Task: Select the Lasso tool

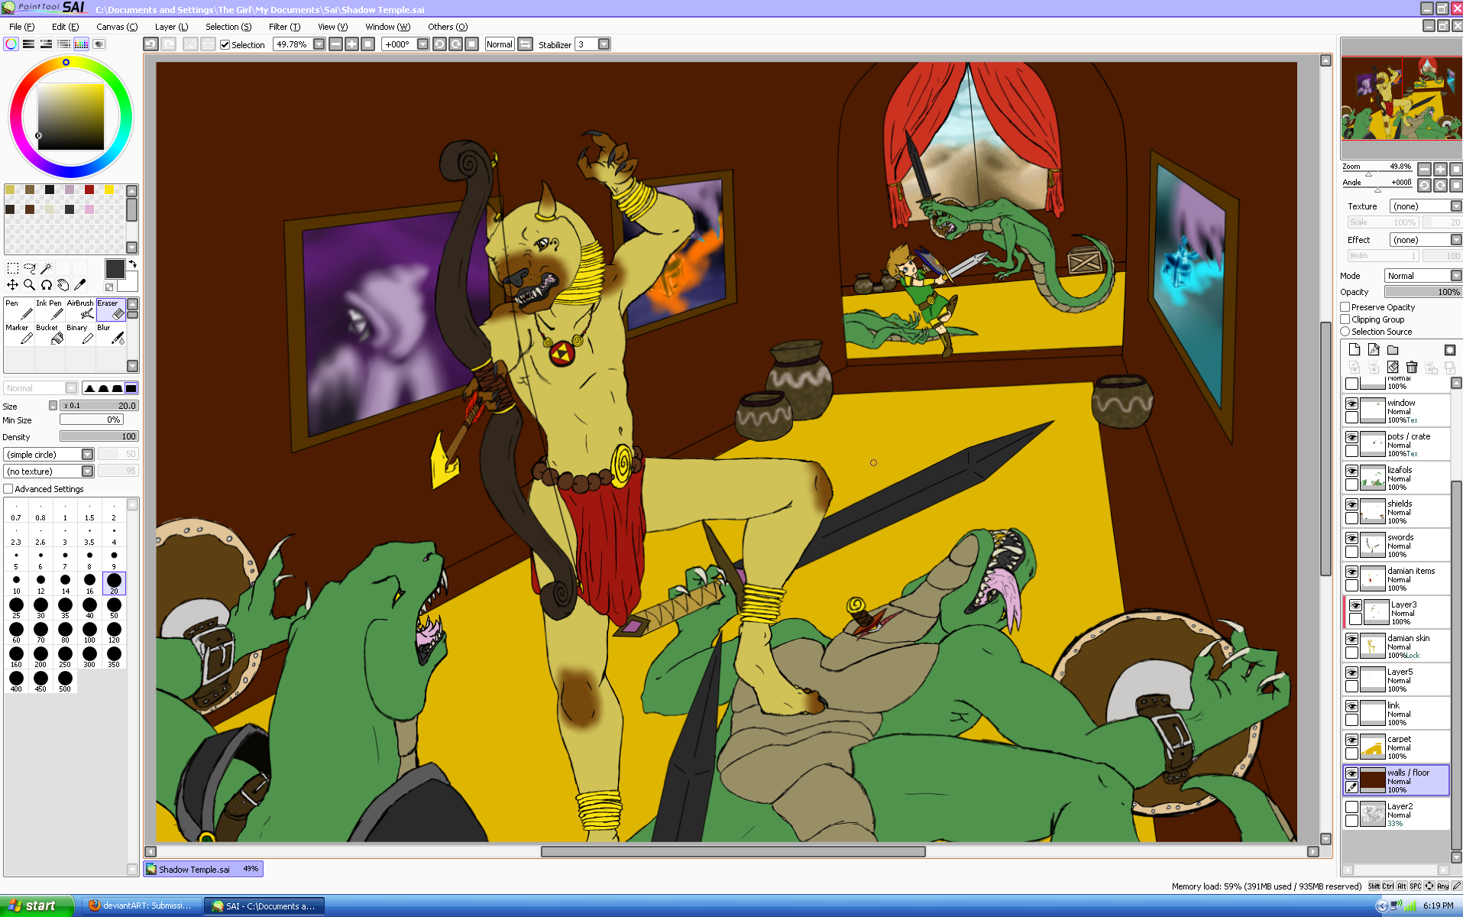Action: 30,268
